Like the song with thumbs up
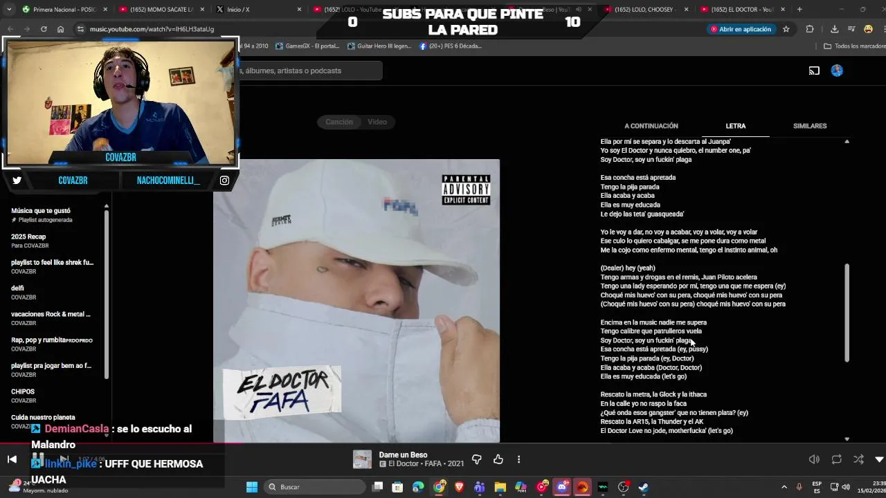Screen dimensions: 886x498 [x=498, y=459]
